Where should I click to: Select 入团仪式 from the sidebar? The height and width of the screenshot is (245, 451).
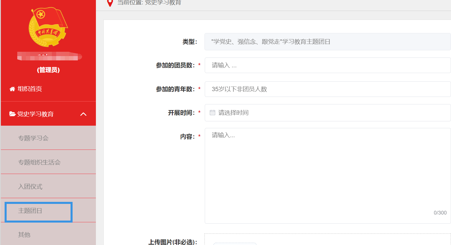pyautogui.click(x=30, y=187)
